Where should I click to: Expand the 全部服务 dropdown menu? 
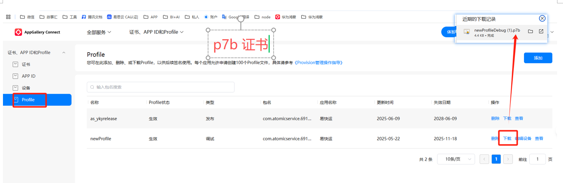(x=99, y=32)
